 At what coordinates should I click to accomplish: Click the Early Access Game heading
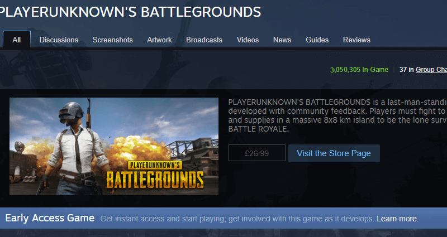click(x=50, y=218)
